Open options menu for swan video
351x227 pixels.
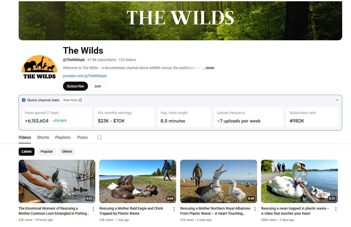[336, 209]
